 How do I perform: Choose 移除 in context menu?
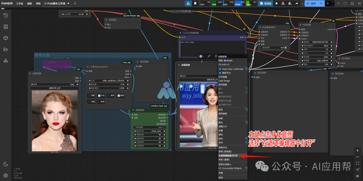point(233,178)
